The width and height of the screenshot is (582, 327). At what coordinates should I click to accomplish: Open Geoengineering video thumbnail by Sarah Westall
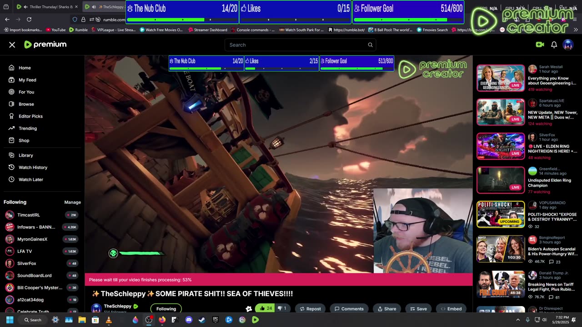501,78
